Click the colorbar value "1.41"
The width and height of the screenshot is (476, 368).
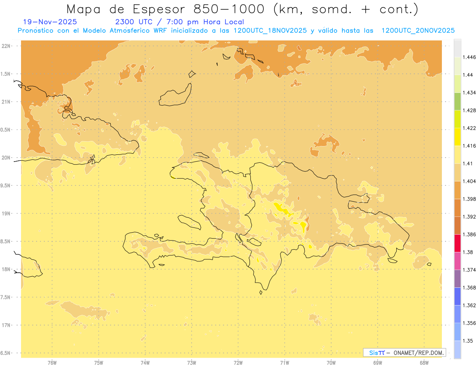[x=468, y=164]
